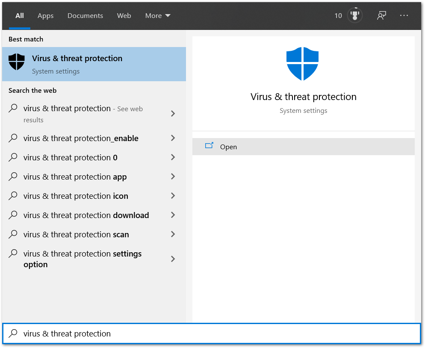The height and width of the screenshot is (348, 425).
Task: Click 'virus & threat protection 0' suggestion text
Action: click(x=70, y=157)
